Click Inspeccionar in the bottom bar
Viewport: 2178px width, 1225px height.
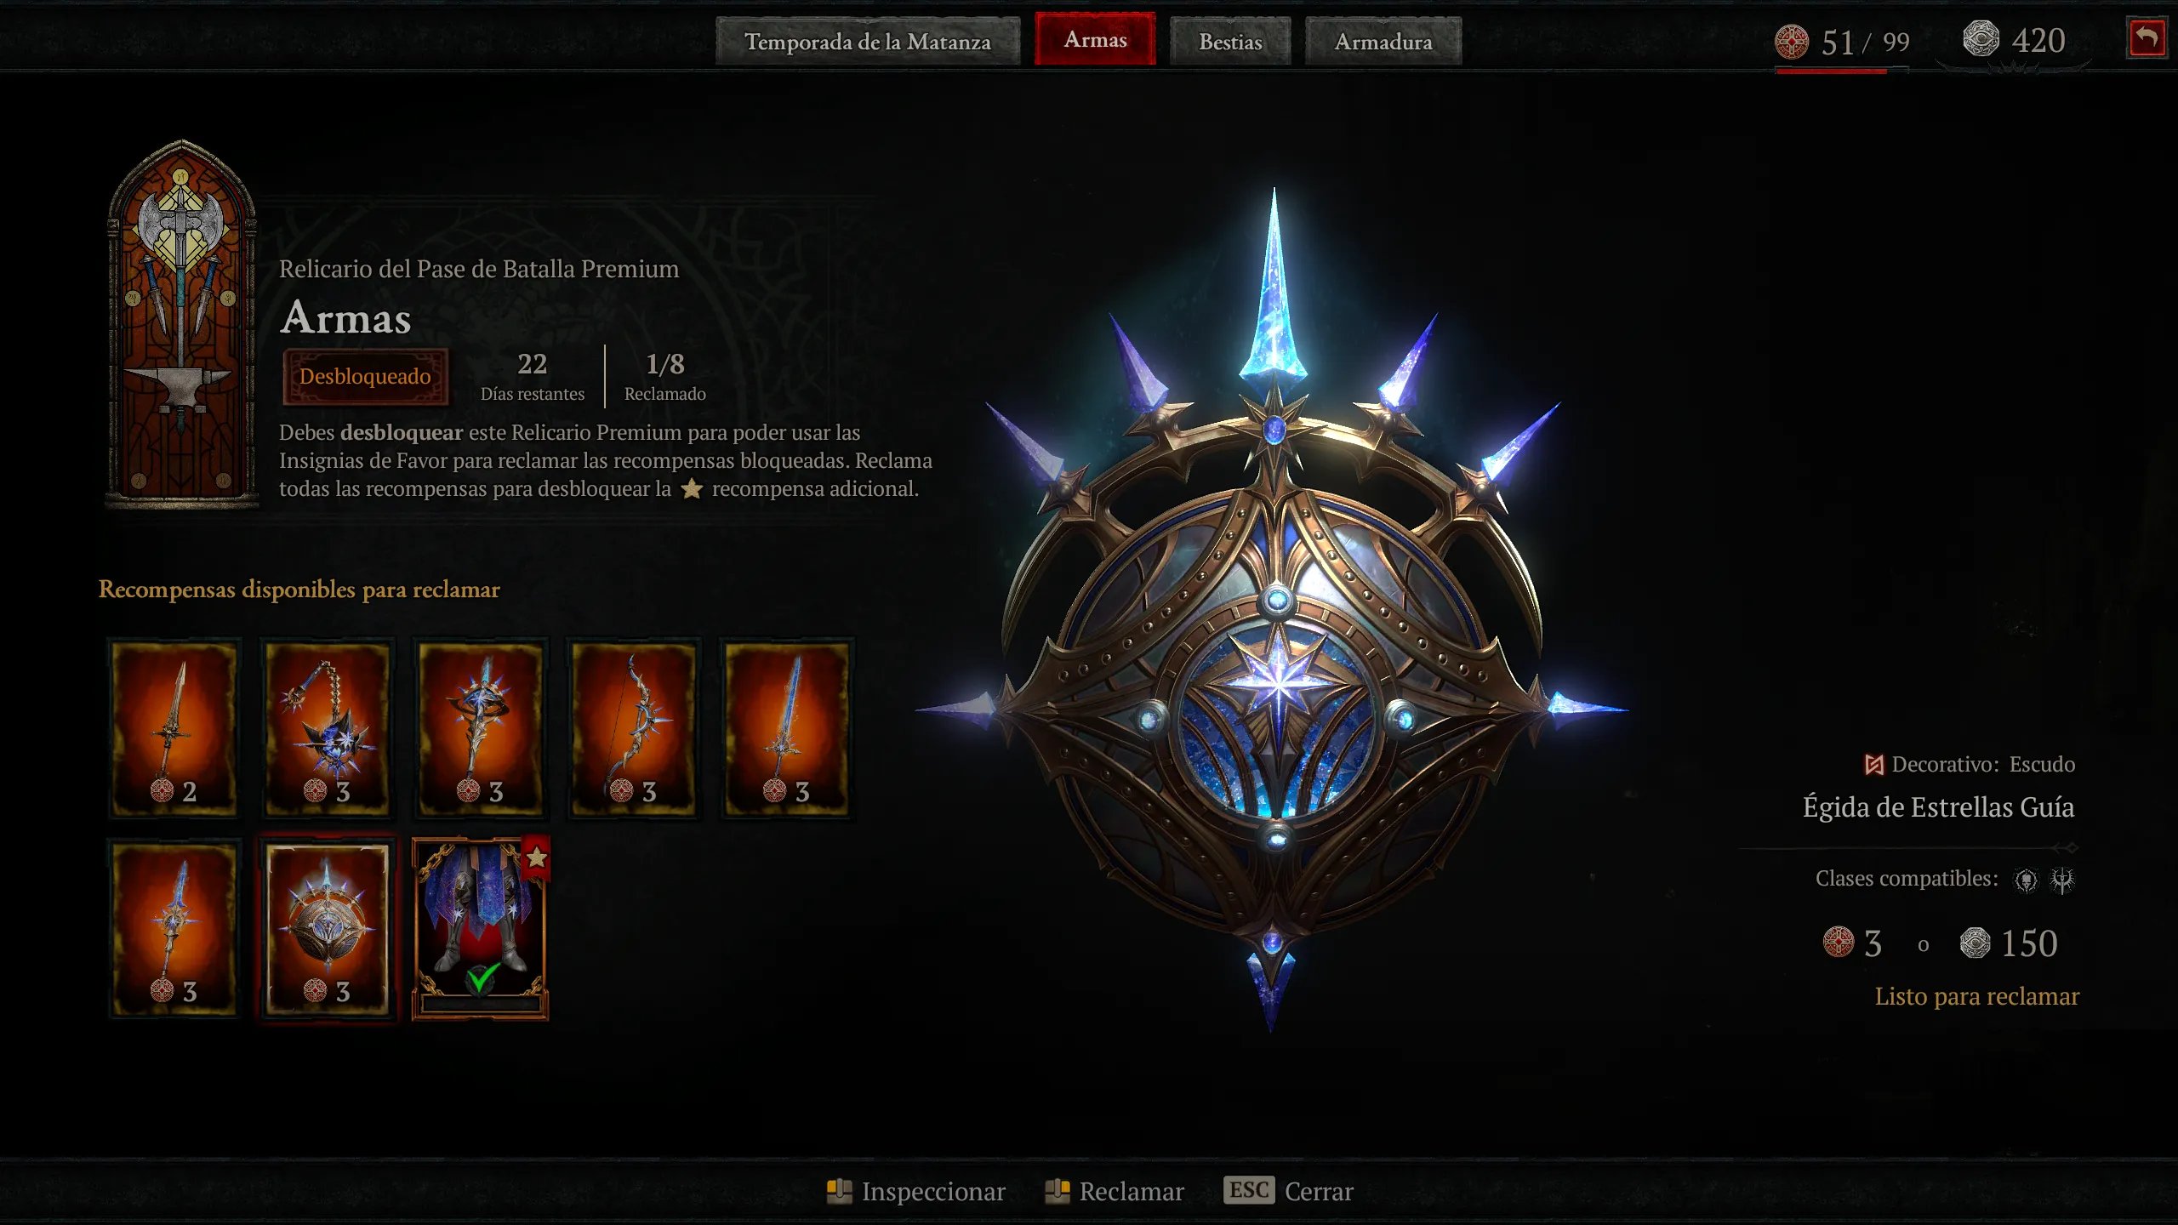click(x=916, y=1191)
